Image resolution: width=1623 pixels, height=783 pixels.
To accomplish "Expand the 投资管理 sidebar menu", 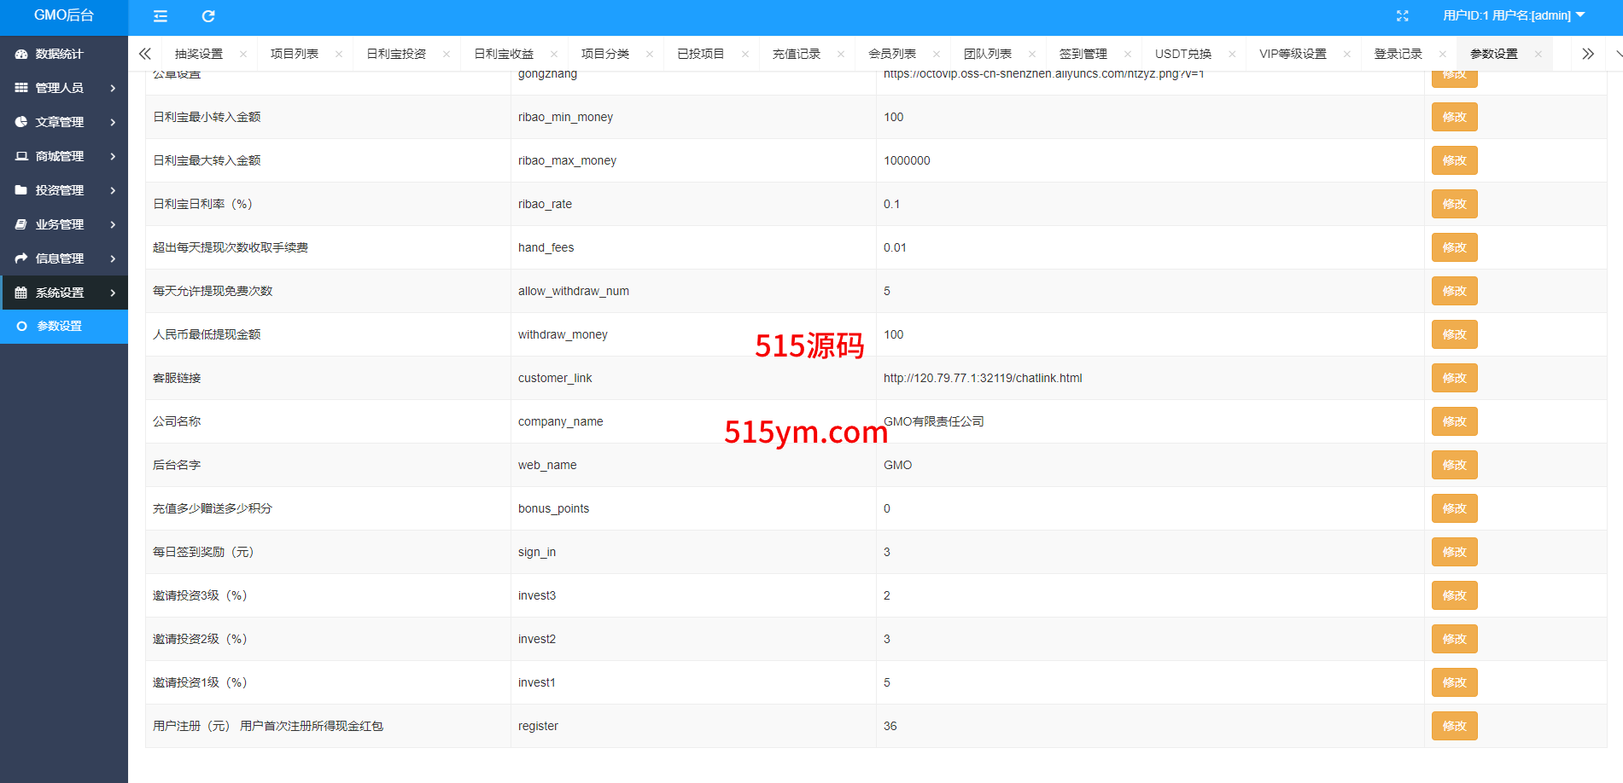I will [64, 190].
